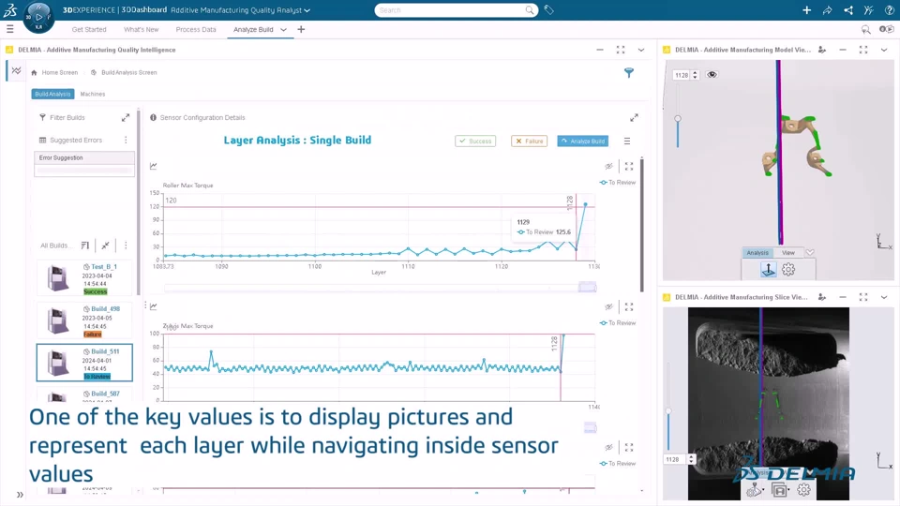Click collapse arrows icon in builds toolbar
Screen dimensions: 900x506
[106, 246]
